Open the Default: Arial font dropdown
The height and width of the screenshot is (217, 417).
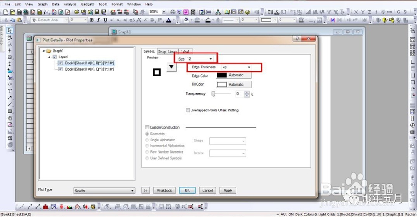pyautogui.click(x=66, y=20)
